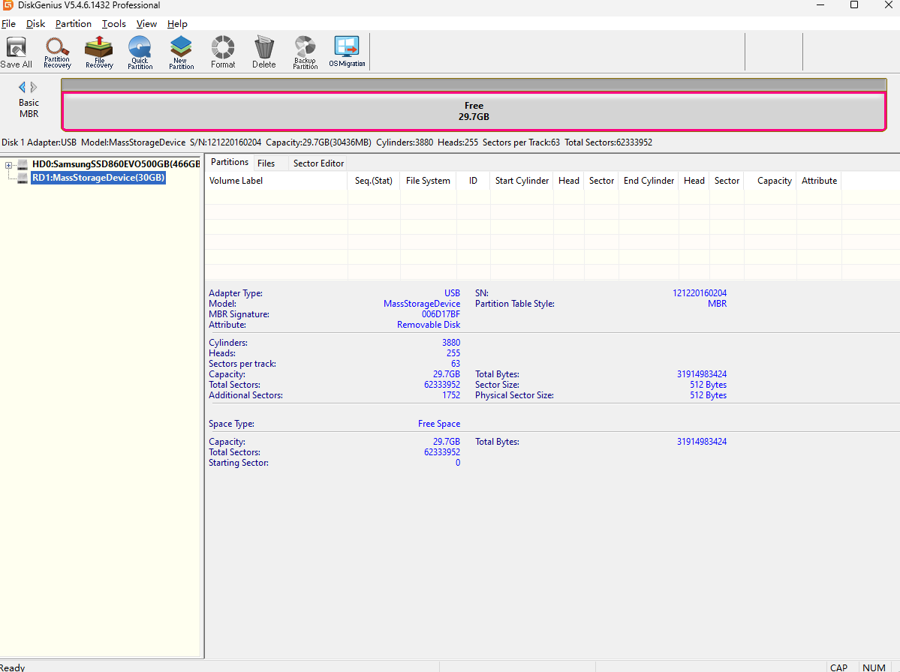Start Quick Partition from the toolbar
This screenshot has width=900, height=672.
click(140, 52)
